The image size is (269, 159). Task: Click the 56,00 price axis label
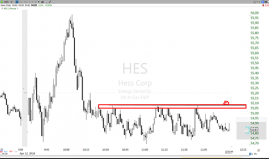coord(255,13)
